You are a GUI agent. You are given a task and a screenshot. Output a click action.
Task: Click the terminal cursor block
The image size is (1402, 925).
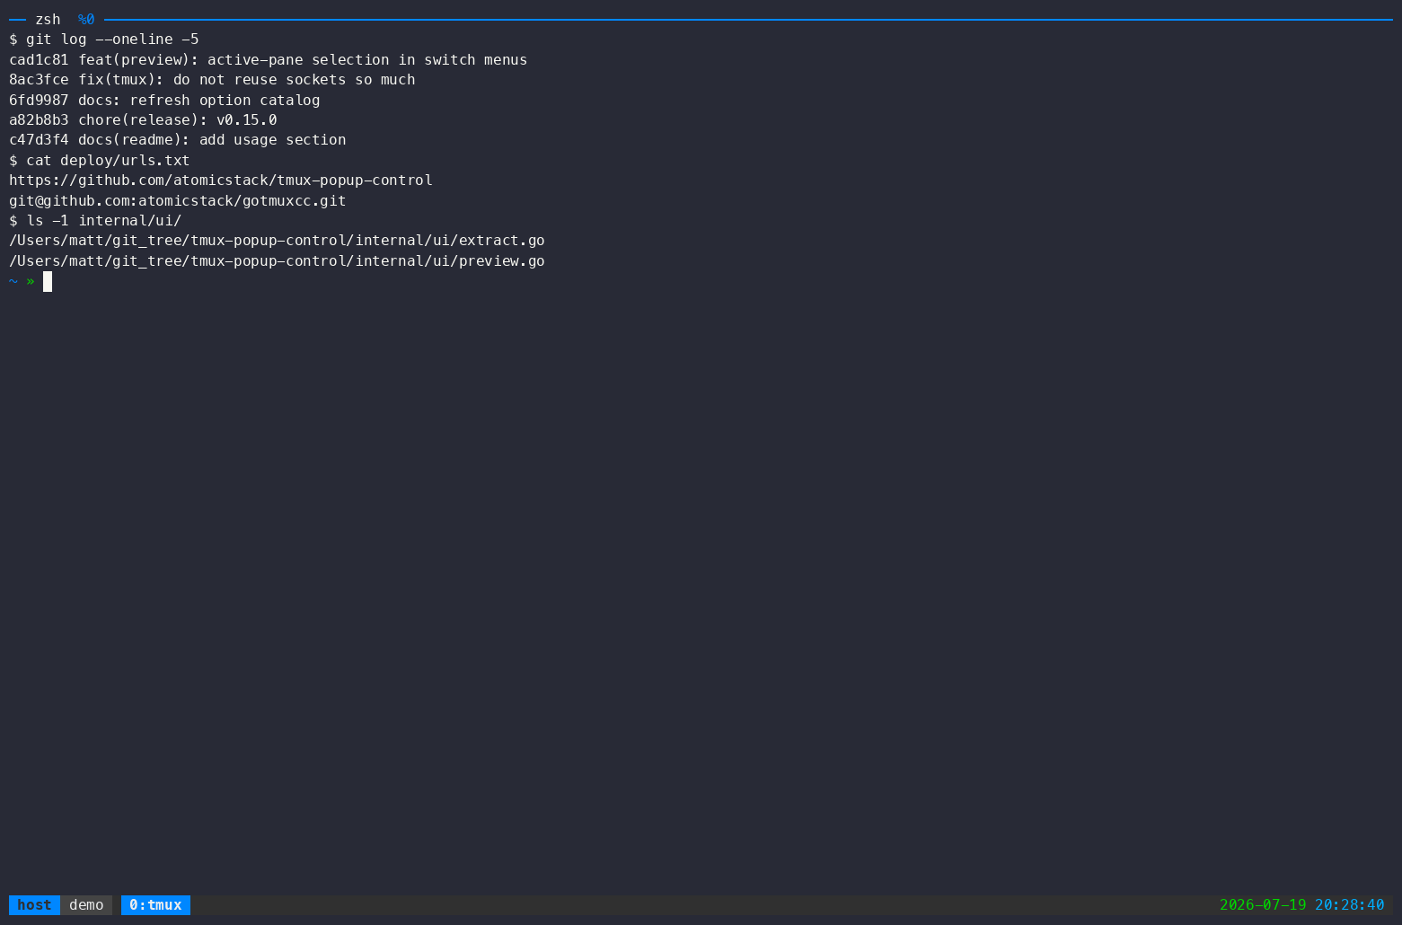coord(48,281)
